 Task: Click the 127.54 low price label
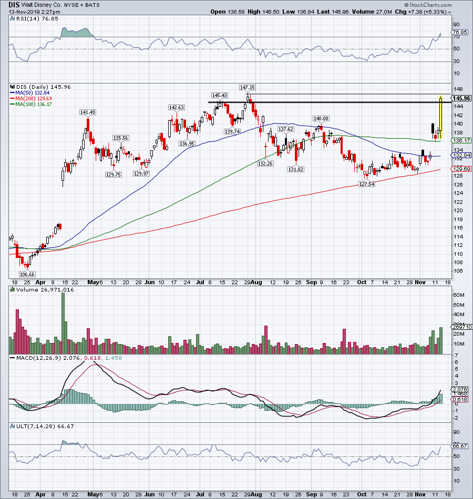click(x=367, y=184)
